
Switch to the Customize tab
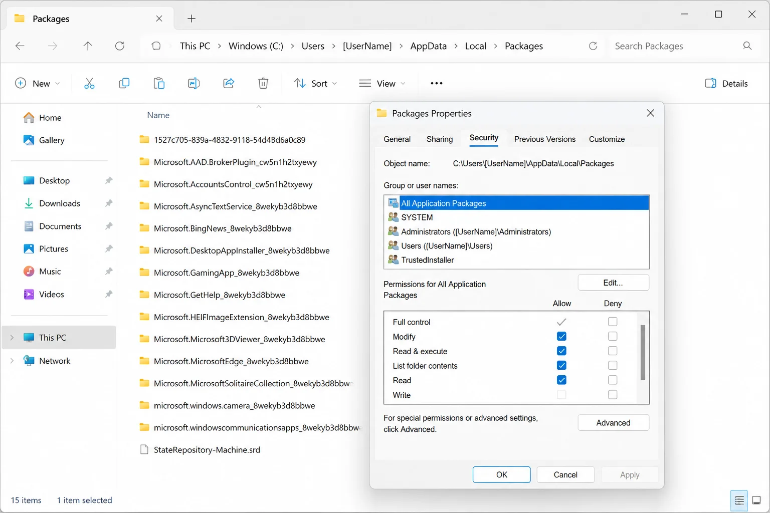607,139
